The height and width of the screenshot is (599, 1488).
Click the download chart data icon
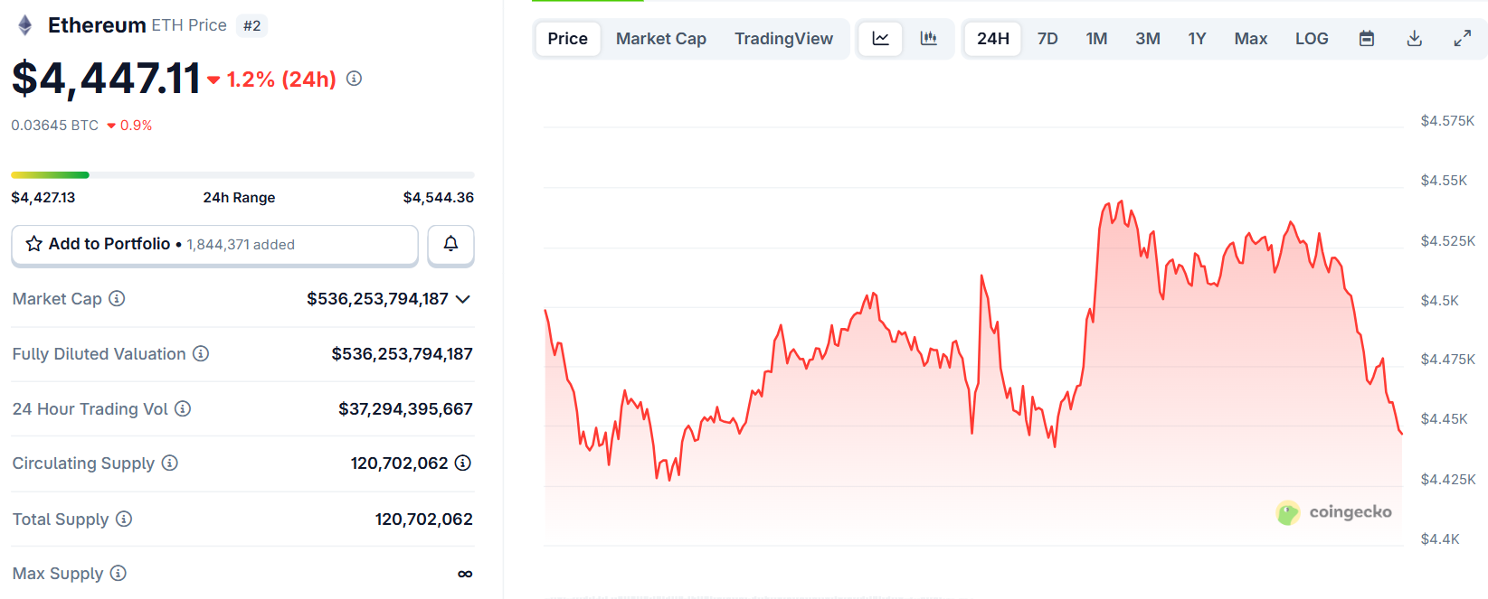tap(1415, 39)
